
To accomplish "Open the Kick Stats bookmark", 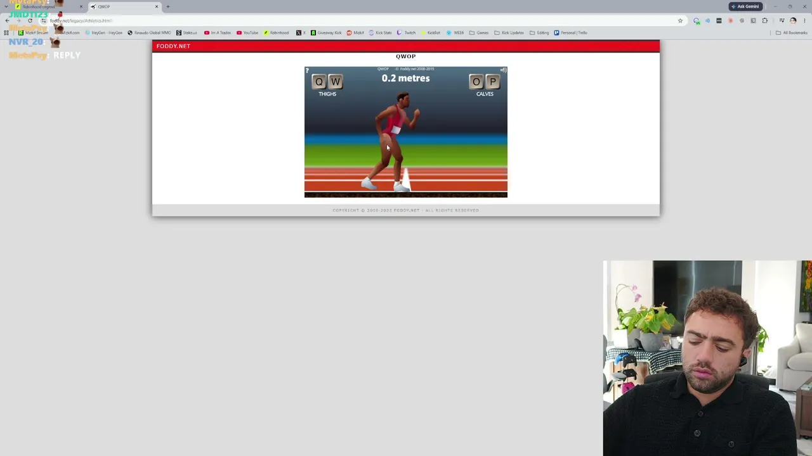I will click(x=381, y=33).
